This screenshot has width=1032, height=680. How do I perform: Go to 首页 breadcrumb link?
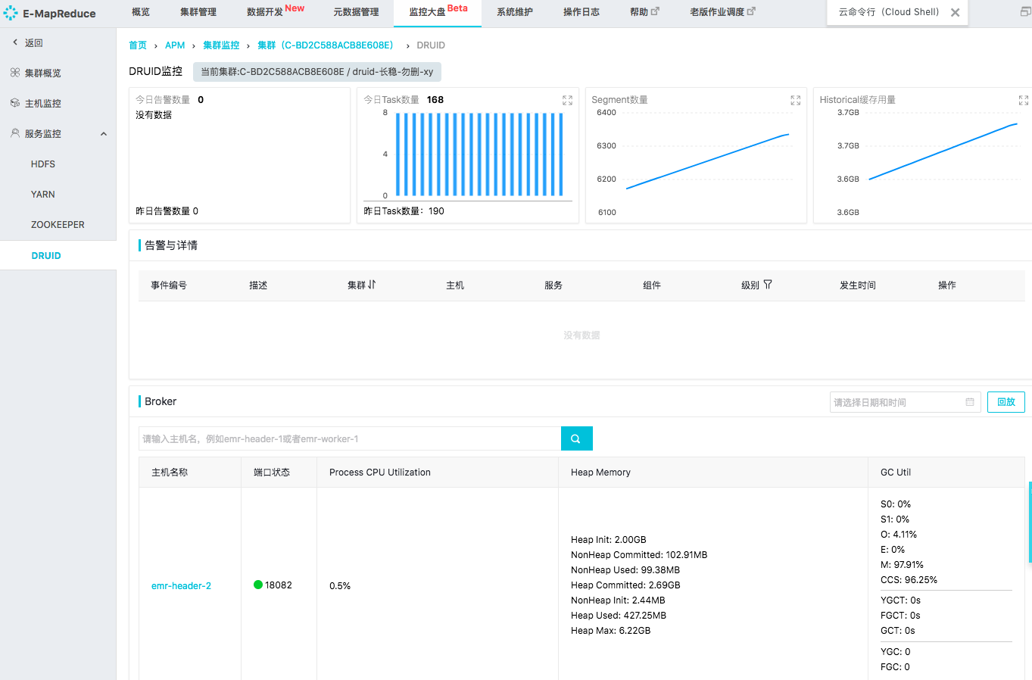(x=138, y=45)
